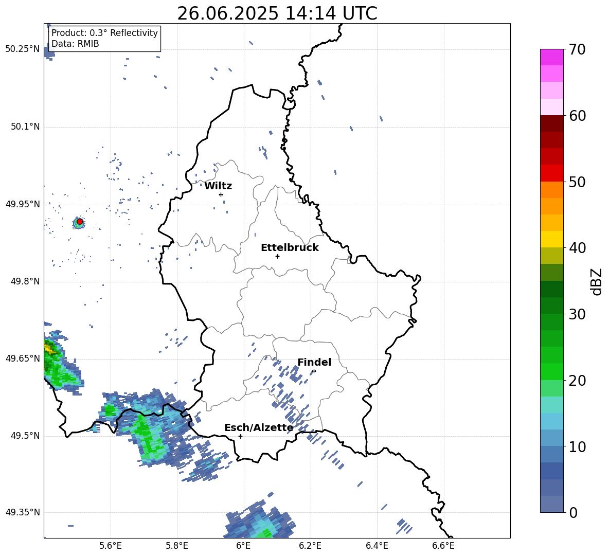
Task: Click the 49.95°N latitude label
Action: coord(23,204)
